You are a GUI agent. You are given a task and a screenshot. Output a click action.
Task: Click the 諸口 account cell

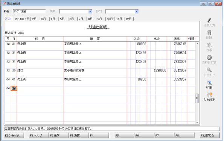tap(20, 70)
